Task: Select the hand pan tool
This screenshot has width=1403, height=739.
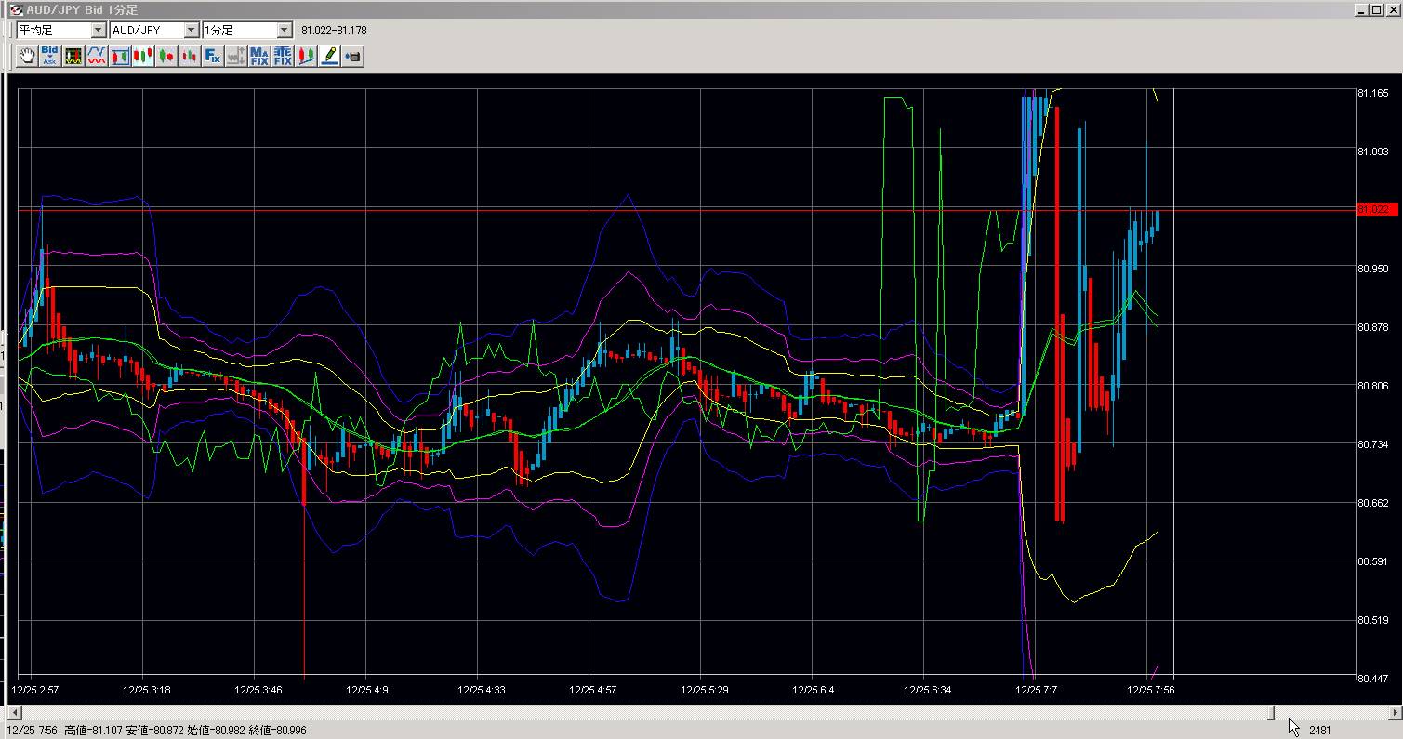Action: 27,56
